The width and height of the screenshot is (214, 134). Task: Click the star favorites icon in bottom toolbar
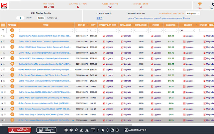pyautogui.click(x=103, y=130)
